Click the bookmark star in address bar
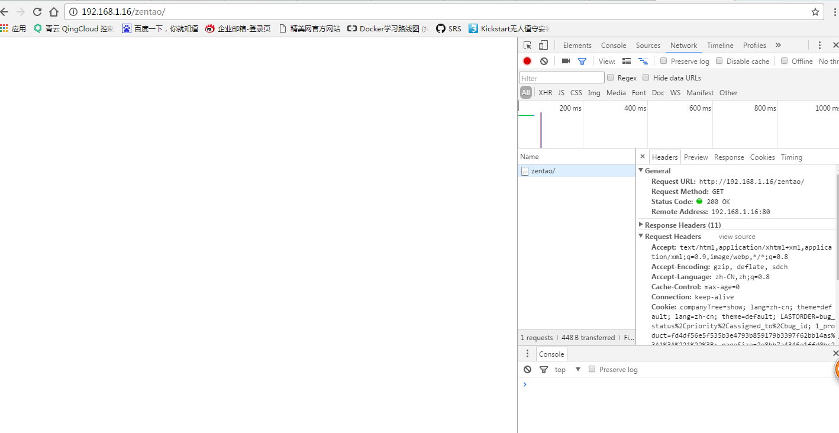 [815, 12]
